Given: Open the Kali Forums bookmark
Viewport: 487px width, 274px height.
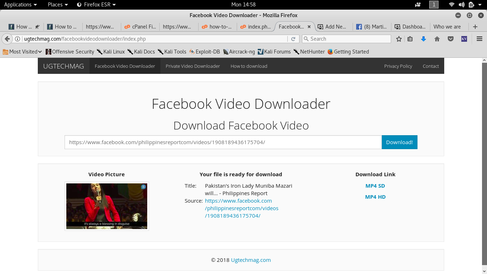Looking at the screenshot, I should (274, 52).
